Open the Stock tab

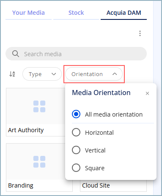click(x=76, y=13)
